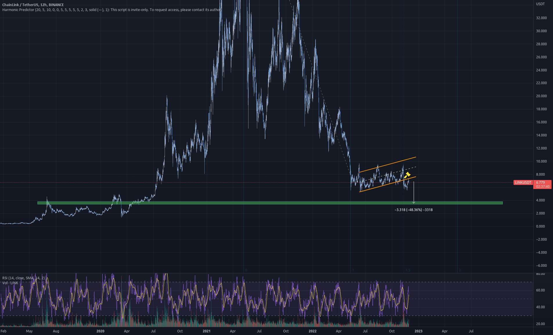This screenshot has height=335, width=553.
Task: Click the red LINKUSDT symbol label
Action: click(x=523, y=183)
